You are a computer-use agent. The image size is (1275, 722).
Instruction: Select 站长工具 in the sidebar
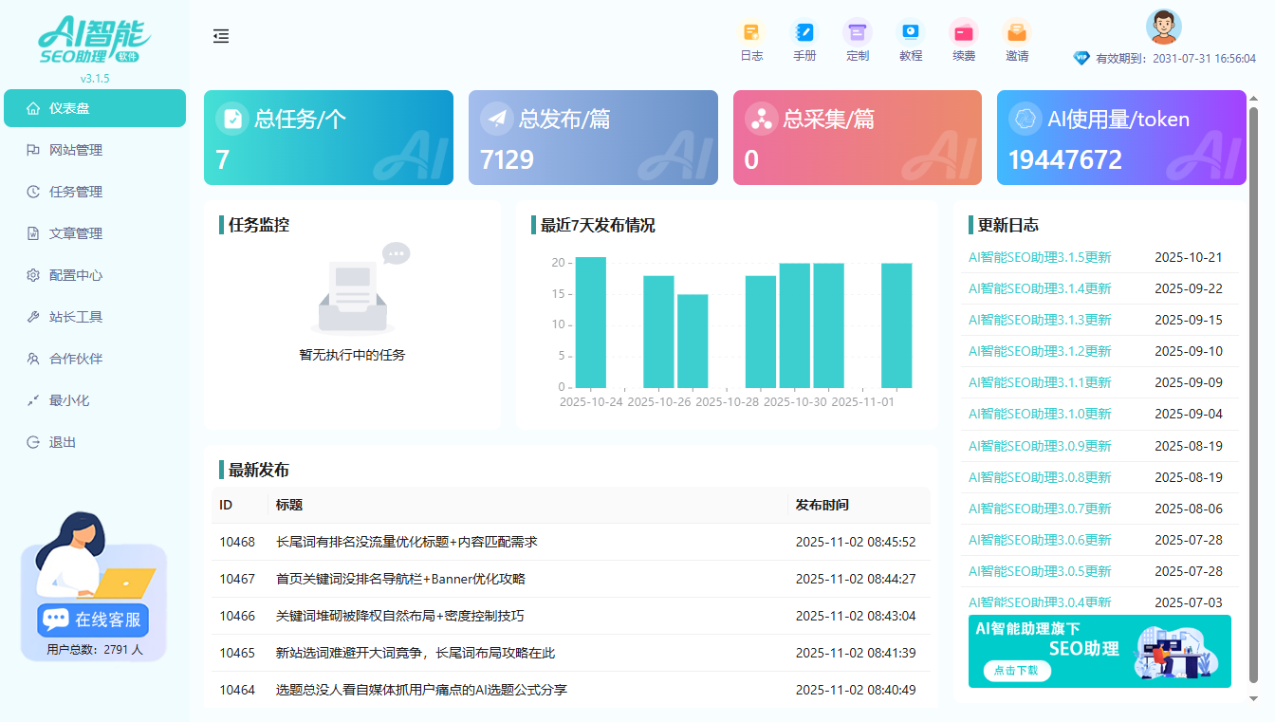point(76,317)
